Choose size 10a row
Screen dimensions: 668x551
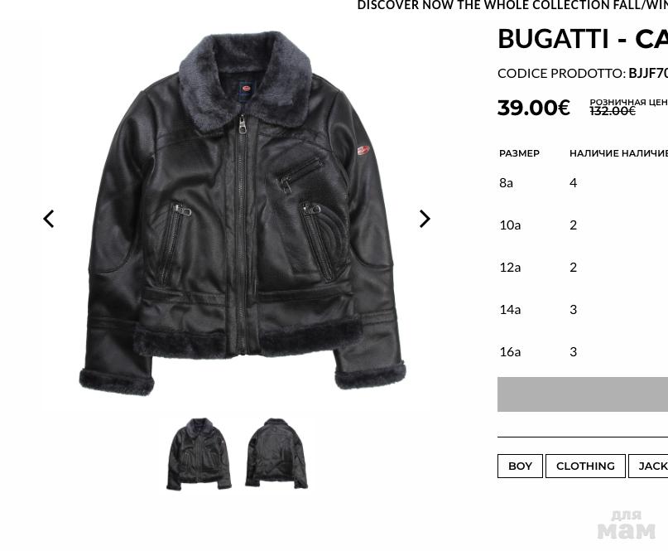point(583,225)
